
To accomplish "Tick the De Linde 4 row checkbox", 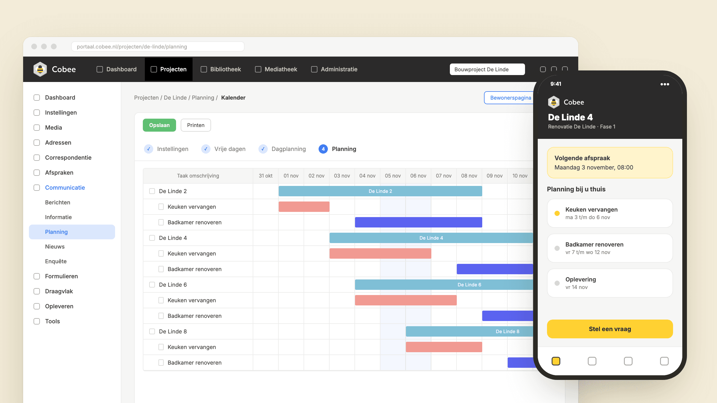I will pyautogui.click(x=152, y=238).
